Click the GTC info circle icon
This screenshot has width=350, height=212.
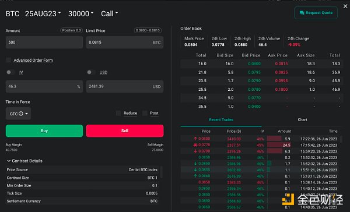(x=21, y=114)
